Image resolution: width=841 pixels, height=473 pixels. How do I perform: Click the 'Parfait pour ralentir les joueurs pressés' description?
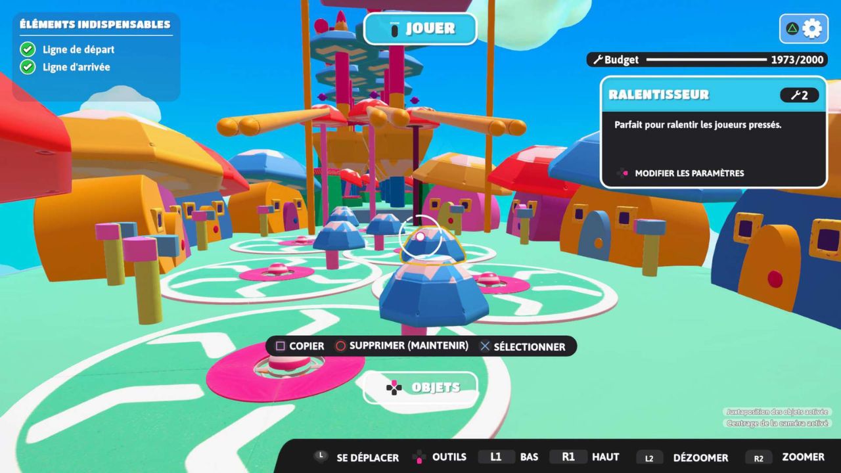[698, 124]
